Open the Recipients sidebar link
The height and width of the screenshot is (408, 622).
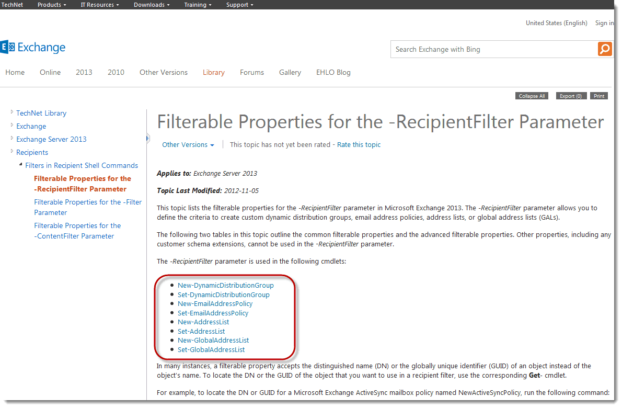pyautogui.click(x=32, y=152)
